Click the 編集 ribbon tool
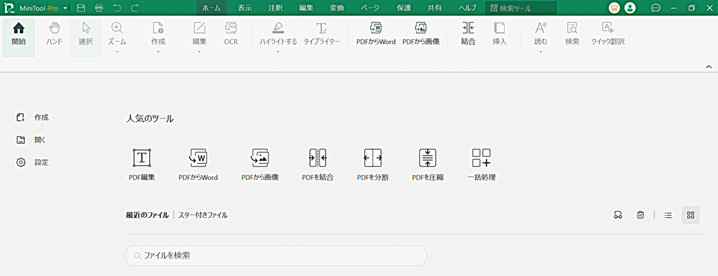This screenshot has height=276, width=718. (x=199, y=34)
